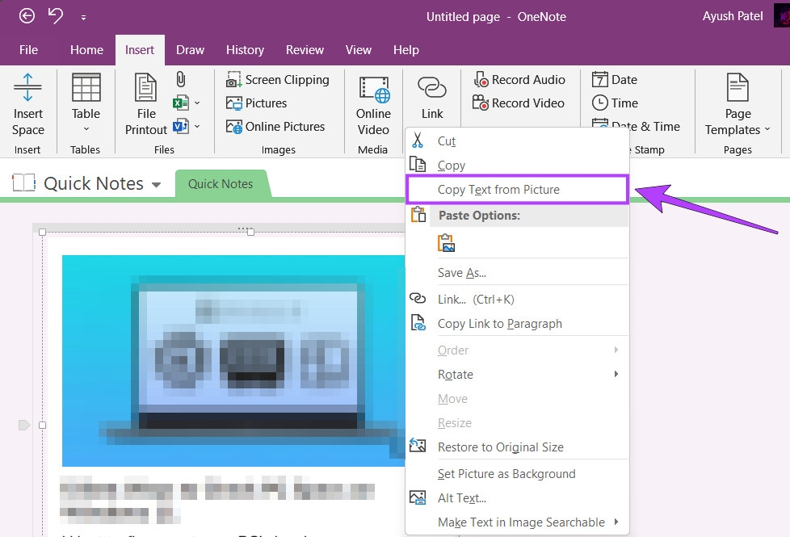Go to the Review tab
The height and width of the screenshot is (537, 790).
click(x=305, y=50)
